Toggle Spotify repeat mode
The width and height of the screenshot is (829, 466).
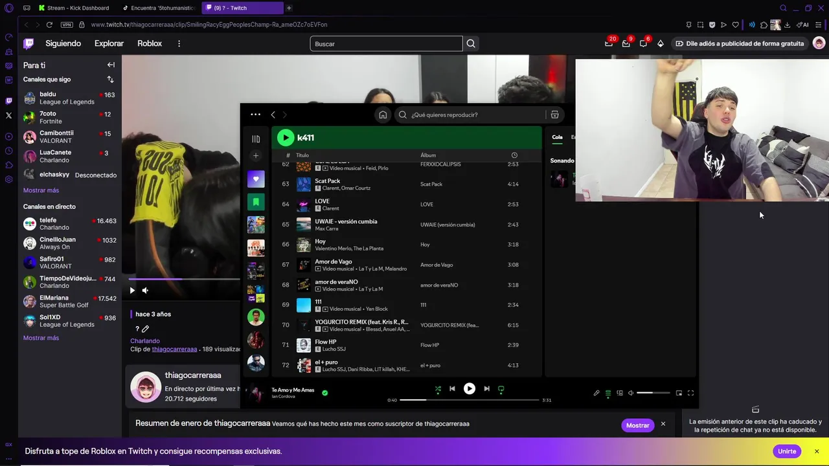click(501, 389)
